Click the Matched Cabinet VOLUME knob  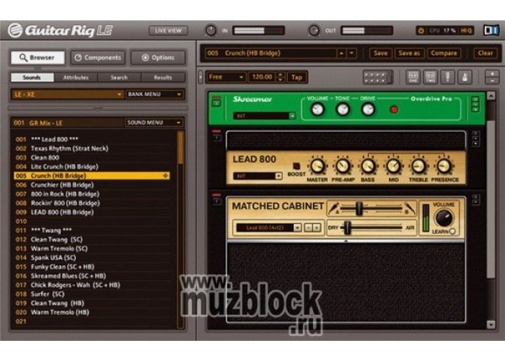[444, 218]
